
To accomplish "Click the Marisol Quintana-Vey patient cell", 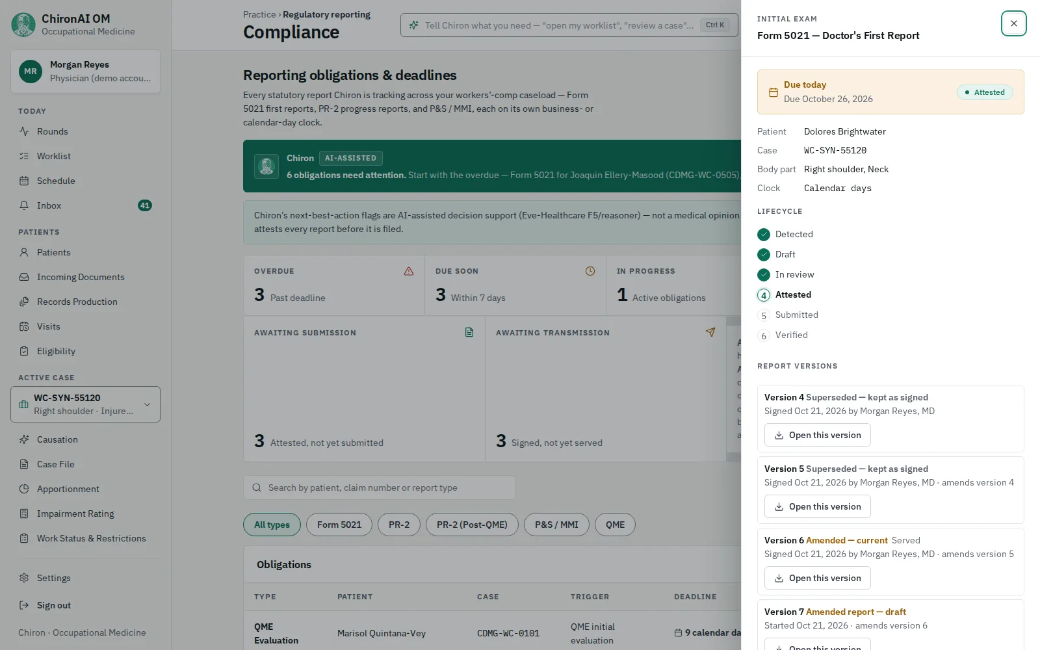I will point(382,633).
